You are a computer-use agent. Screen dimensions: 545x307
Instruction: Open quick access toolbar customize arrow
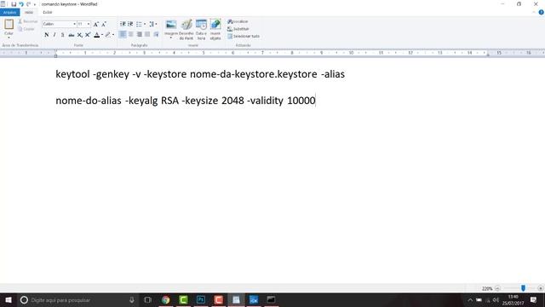click(x=35, y=4)
